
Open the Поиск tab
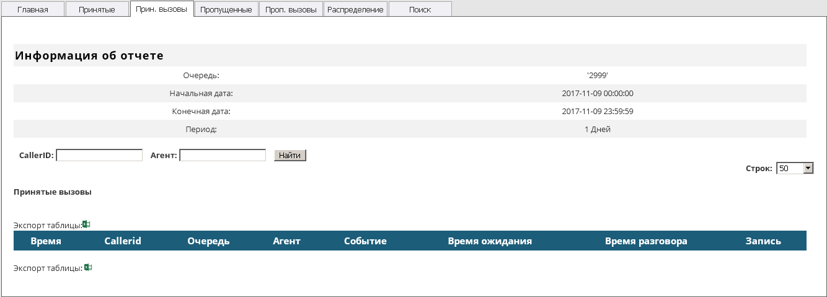tap(420, 9)
